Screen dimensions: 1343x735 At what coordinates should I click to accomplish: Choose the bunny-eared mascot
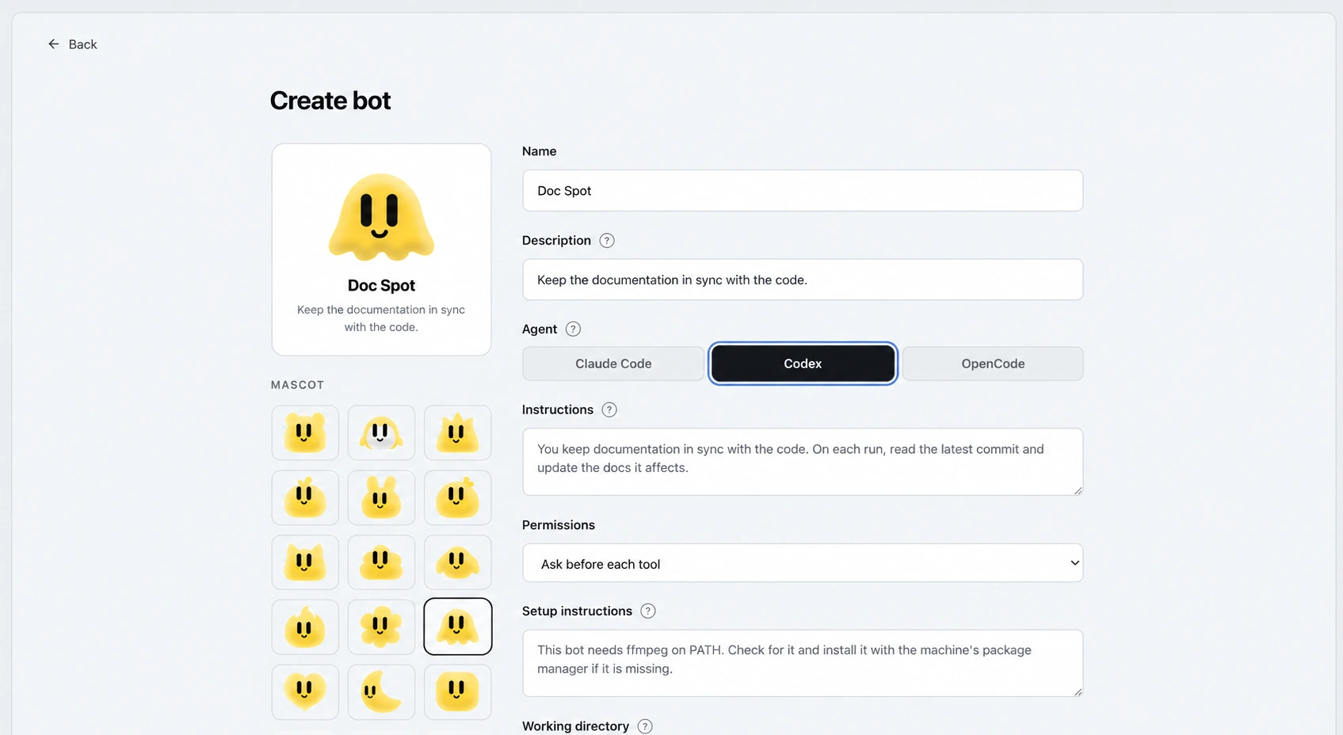[381, 498]
